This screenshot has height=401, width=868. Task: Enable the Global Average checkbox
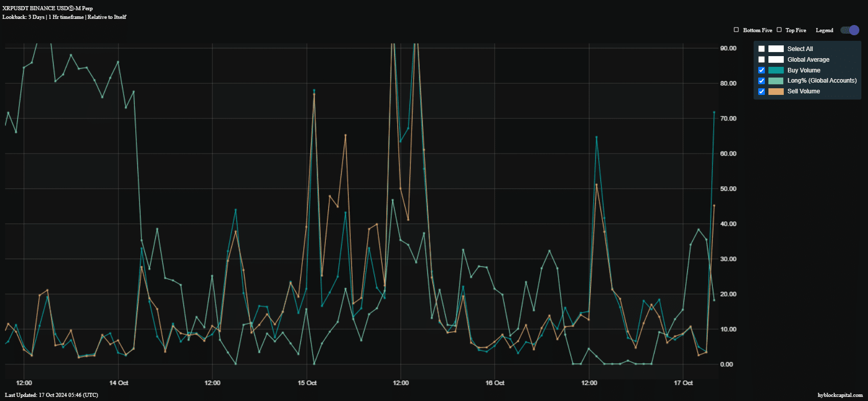[x=761, y=60]
